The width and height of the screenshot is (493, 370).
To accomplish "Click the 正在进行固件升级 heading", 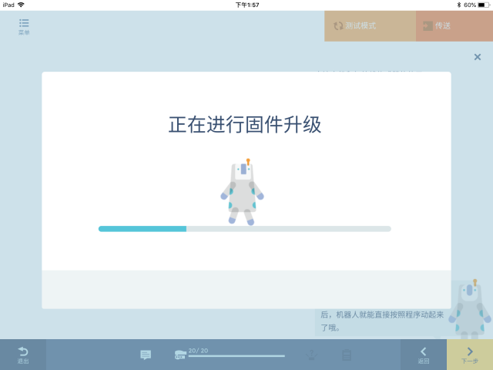I will [x=245, y=125].
